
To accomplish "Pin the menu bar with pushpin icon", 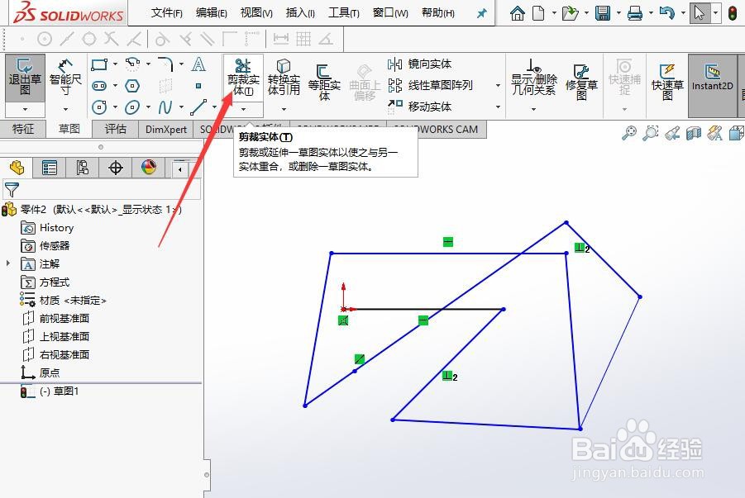I will 482,13.
